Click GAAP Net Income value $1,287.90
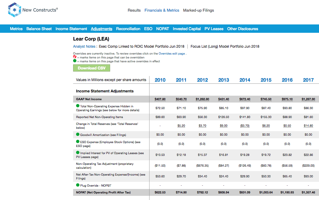 (x=308, y=99)
